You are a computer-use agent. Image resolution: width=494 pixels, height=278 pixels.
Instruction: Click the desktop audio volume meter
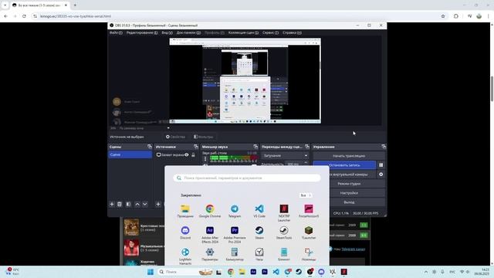[233, 158]
